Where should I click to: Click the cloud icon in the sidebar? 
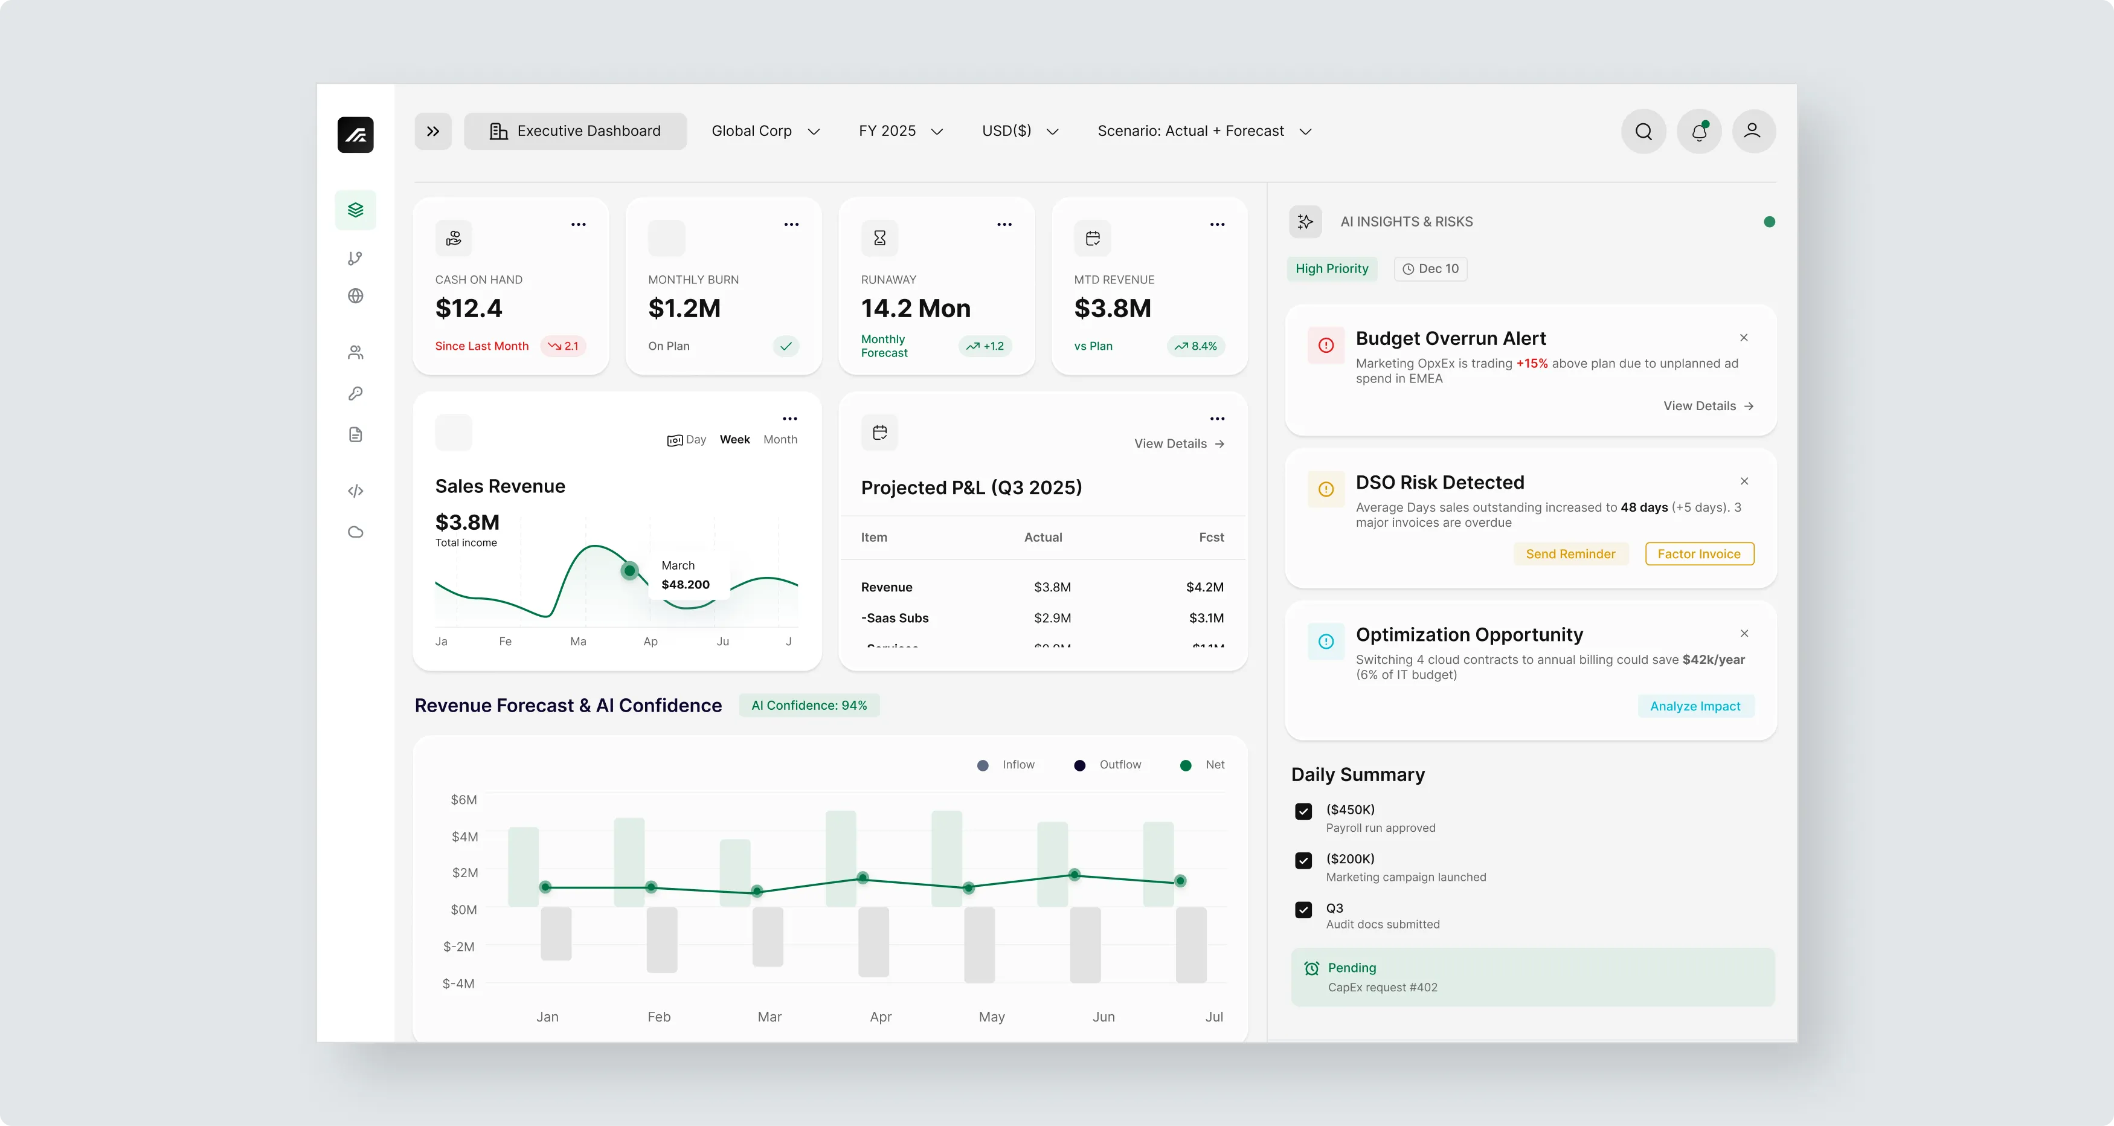(x=355, y=532)
